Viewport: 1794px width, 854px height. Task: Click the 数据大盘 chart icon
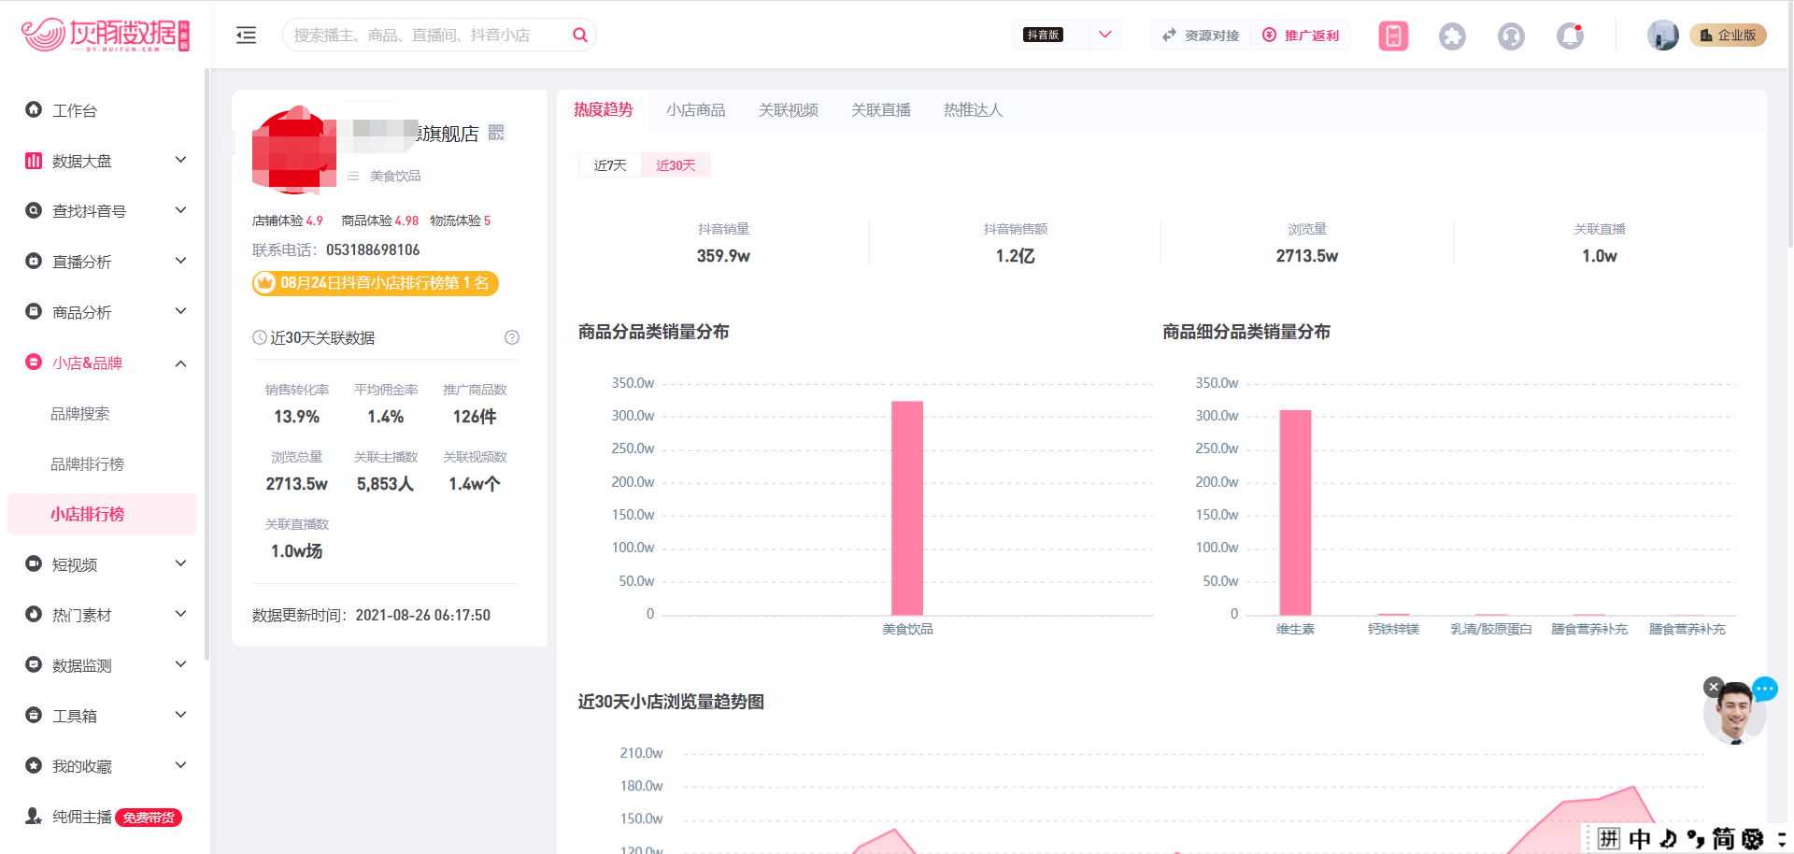[34, 161]
